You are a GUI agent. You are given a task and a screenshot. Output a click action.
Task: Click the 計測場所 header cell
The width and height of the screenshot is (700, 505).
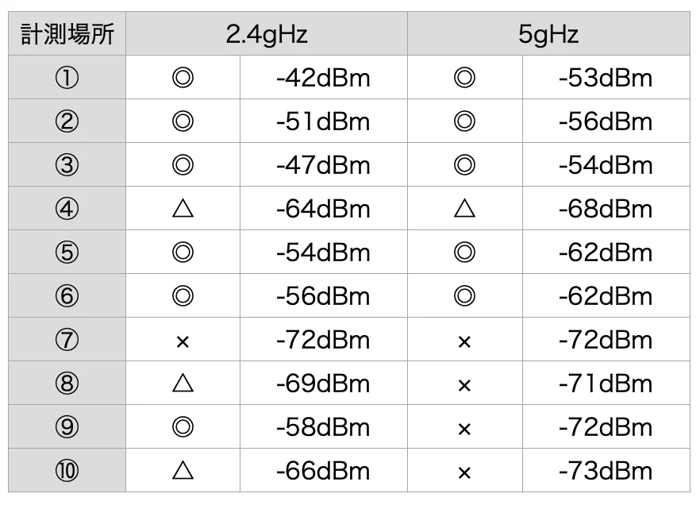click(67, 34)
